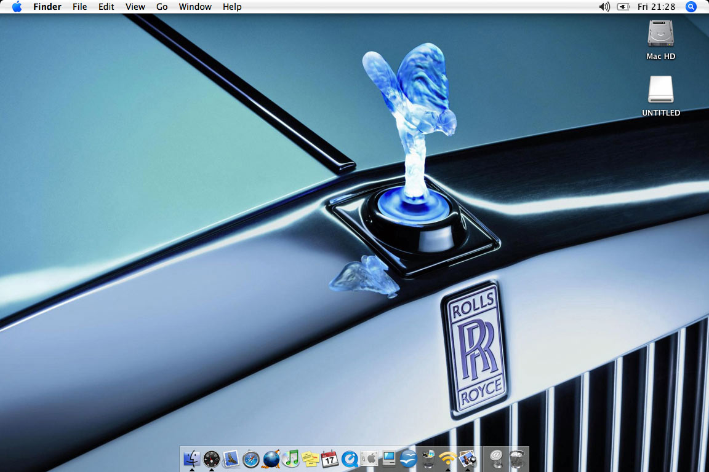Launch Safari compass icon in Dock

click(251, 459)
